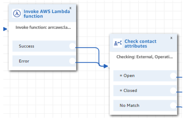Click the Lambda block's input arrow

5,29
